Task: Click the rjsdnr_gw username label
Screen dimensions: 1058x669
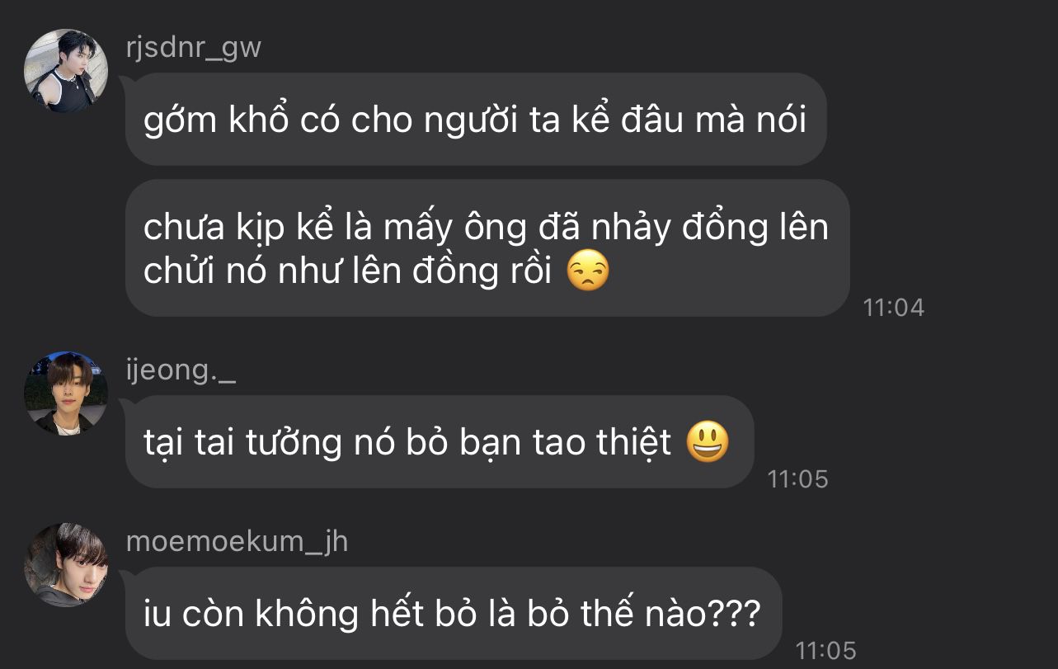Action: 194,48
